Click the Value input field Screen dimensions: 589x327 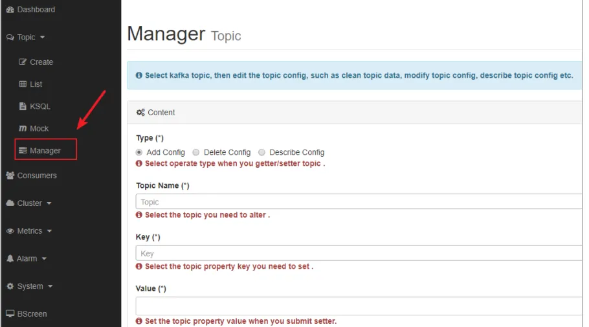[x=359, y=306]
